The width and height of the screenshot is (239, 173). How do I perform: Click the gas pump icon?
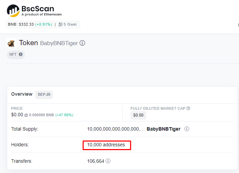60,24
